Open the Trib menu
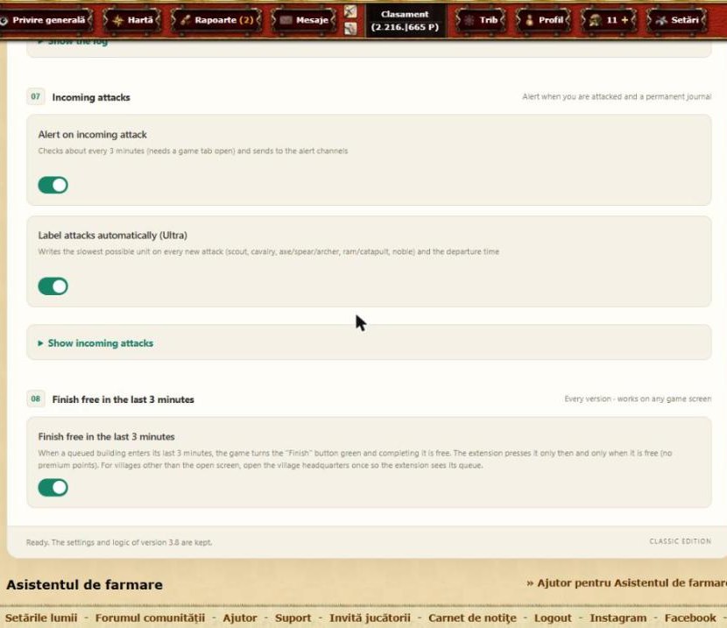Image resolution: width=727 pixels, height=628 pixels. pos(481,20)
